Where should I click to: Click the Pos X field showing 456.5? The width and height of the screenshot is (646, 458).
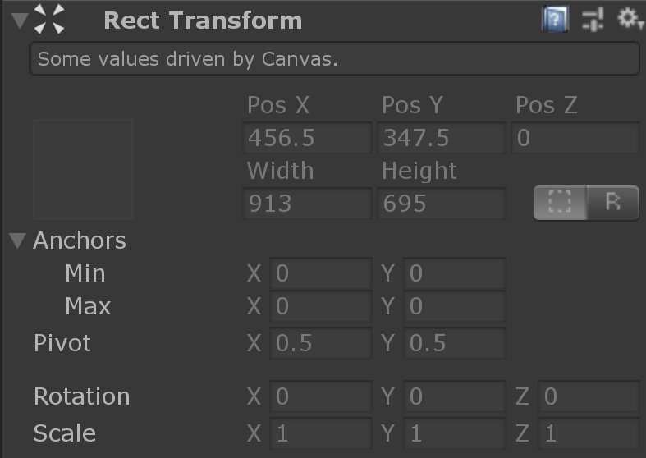click(x=307, y=138)
